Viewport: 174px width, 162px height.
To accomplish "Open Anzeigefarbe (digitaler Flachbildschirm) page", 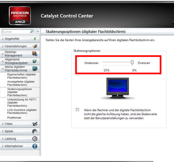I will (21, 83).
